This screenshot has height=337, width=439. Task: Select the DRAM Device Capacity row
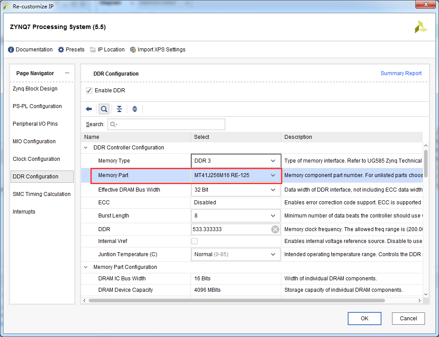[x=252, y=290]
